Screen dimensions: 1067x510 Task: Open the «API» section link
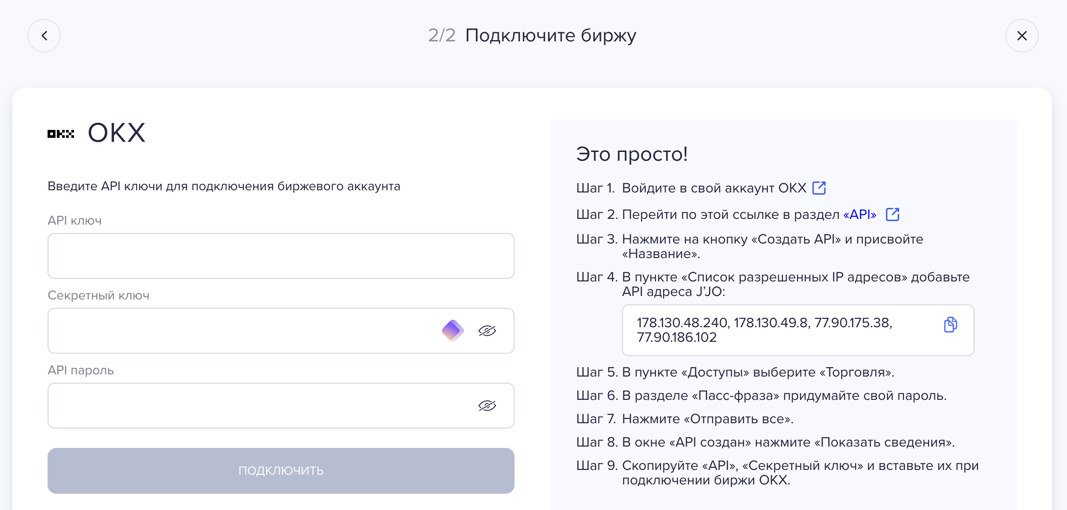click(860, 214)
